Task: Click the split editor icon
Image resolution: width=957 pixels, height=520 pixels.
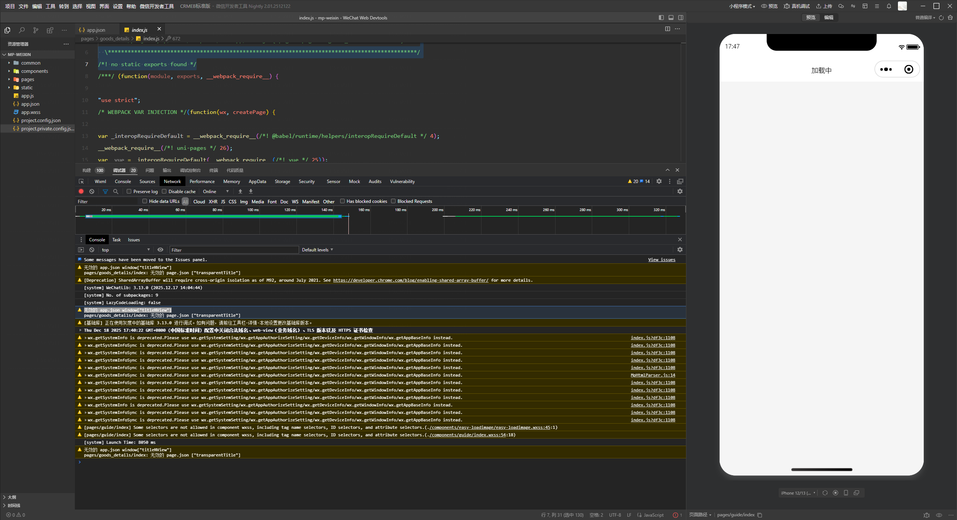Action: [x=667, y=29]
